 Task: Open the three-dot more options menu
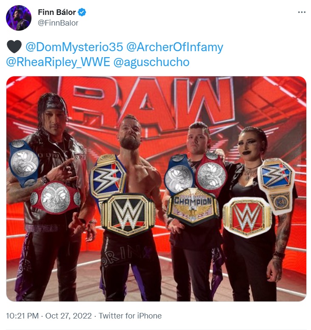pos(302,12)
